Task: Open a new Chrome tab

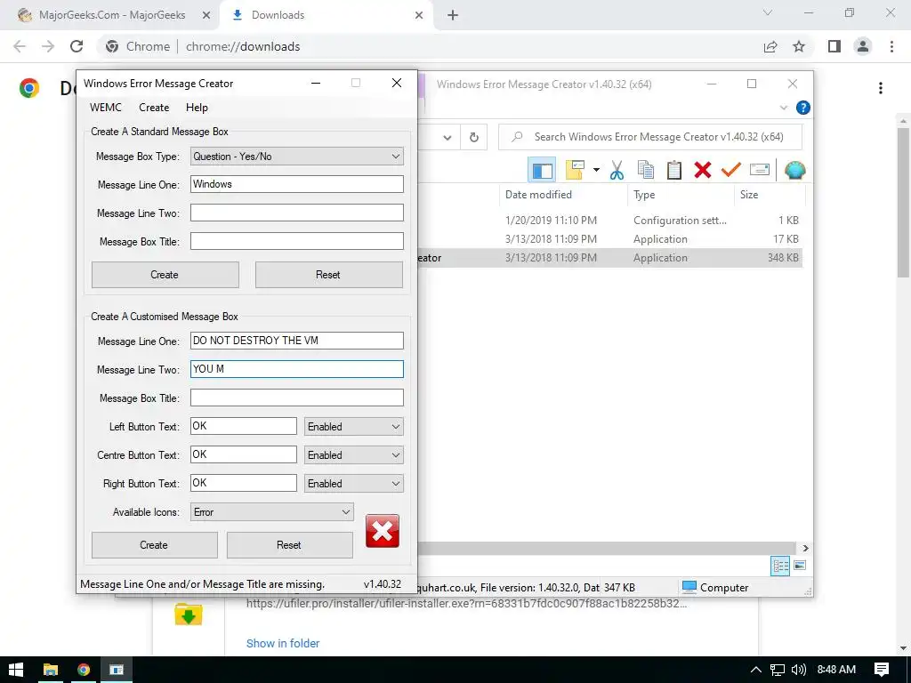Action: coord(453,15)
